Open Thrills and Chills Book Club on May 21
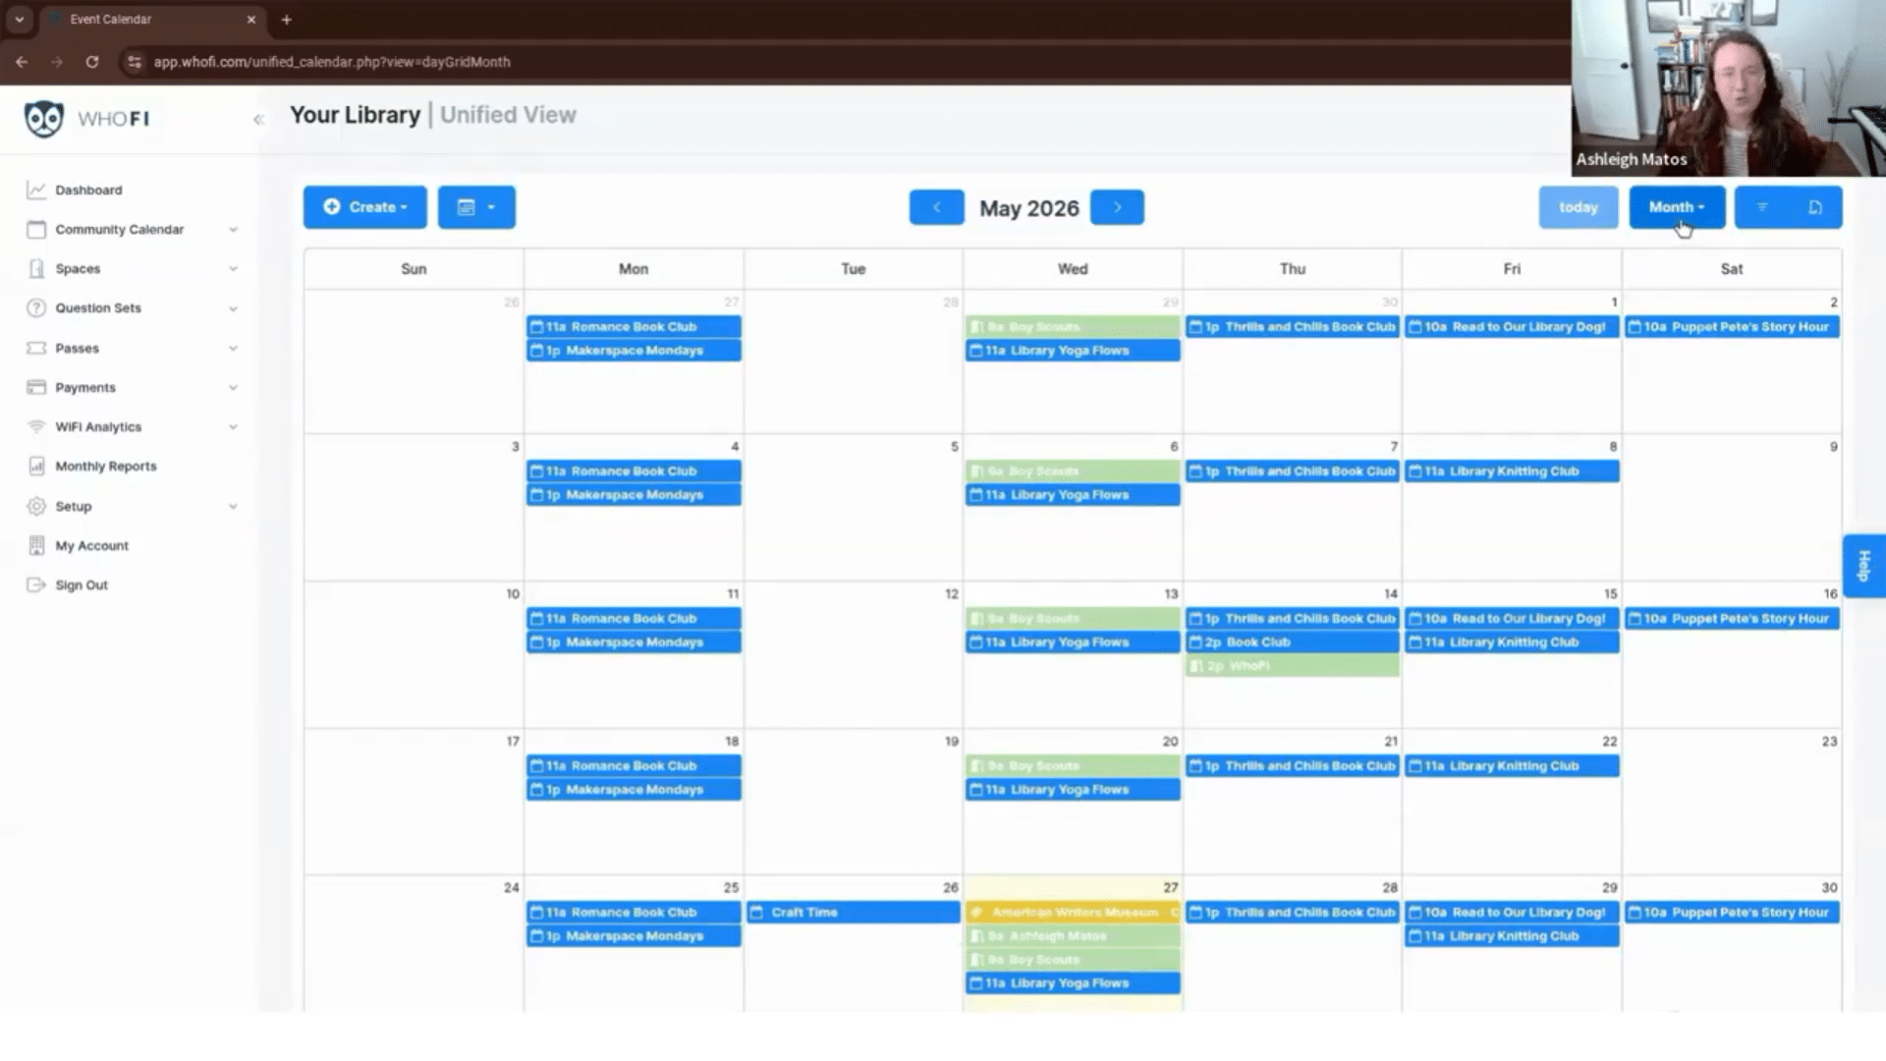 tap(1293, 766)
